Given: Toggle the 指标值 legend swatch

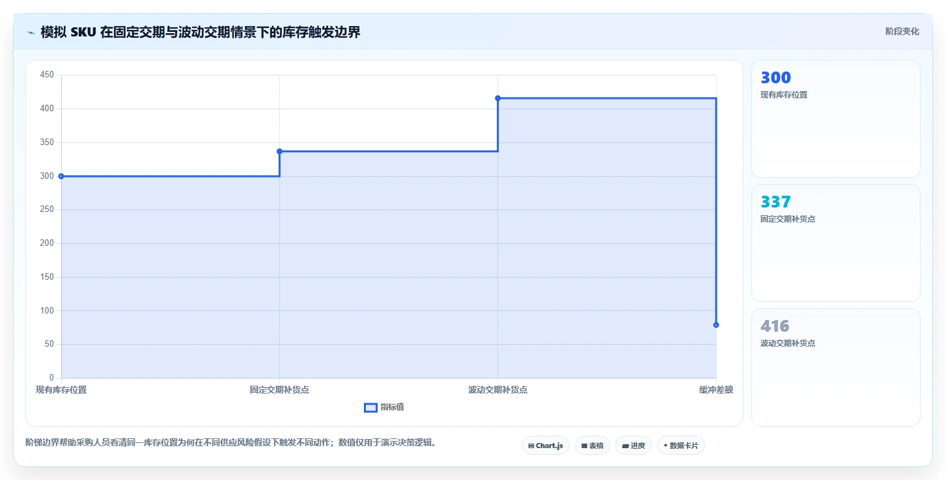Looking at the screenshot, I should coord(370,407).
